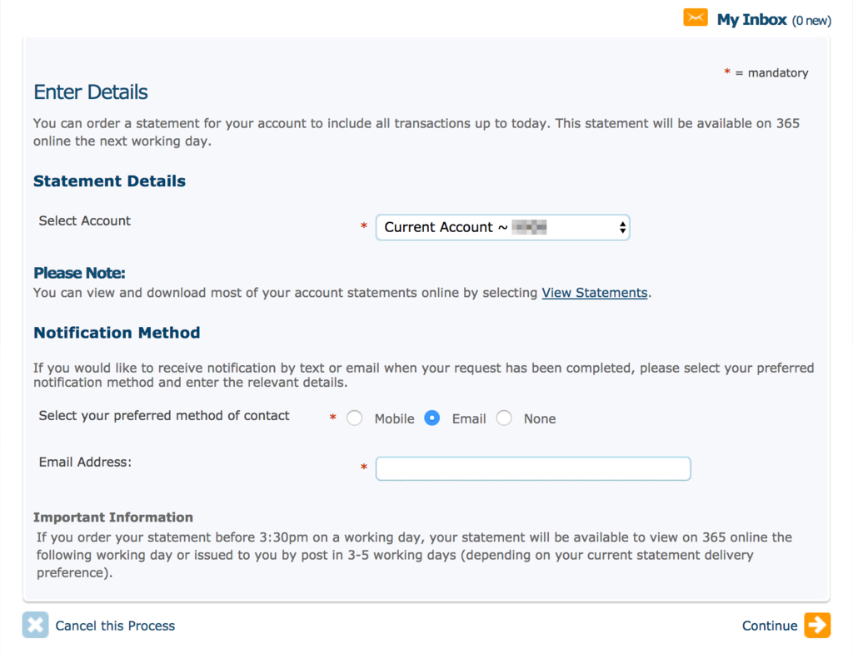The image size is (853, 653).
Task: Select the Mobile contact radio button
Action: tap(354, 418)
